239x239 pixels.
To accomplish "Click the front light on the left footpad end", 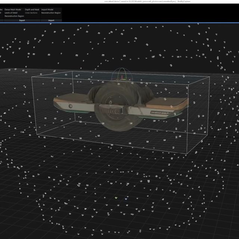I will pyautogui.click(x=70, y=106).
